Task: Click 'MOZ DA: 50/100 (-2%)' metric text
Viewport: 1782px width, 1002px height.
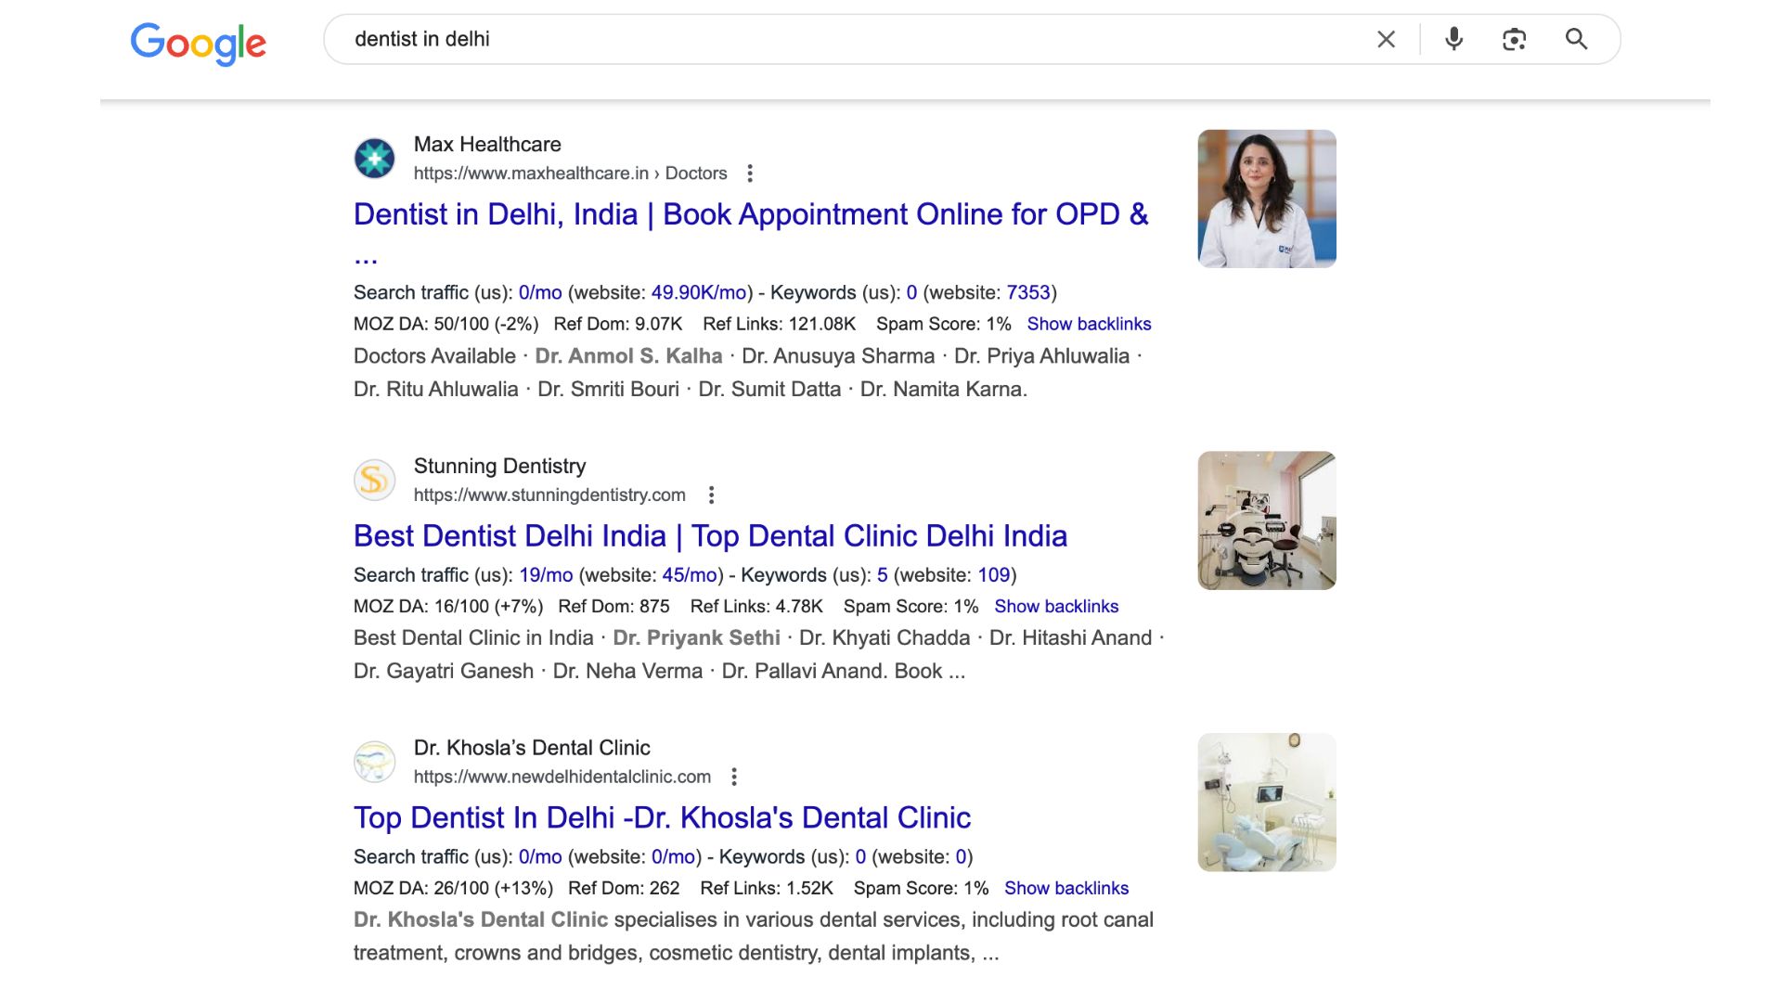Action: 446,324
